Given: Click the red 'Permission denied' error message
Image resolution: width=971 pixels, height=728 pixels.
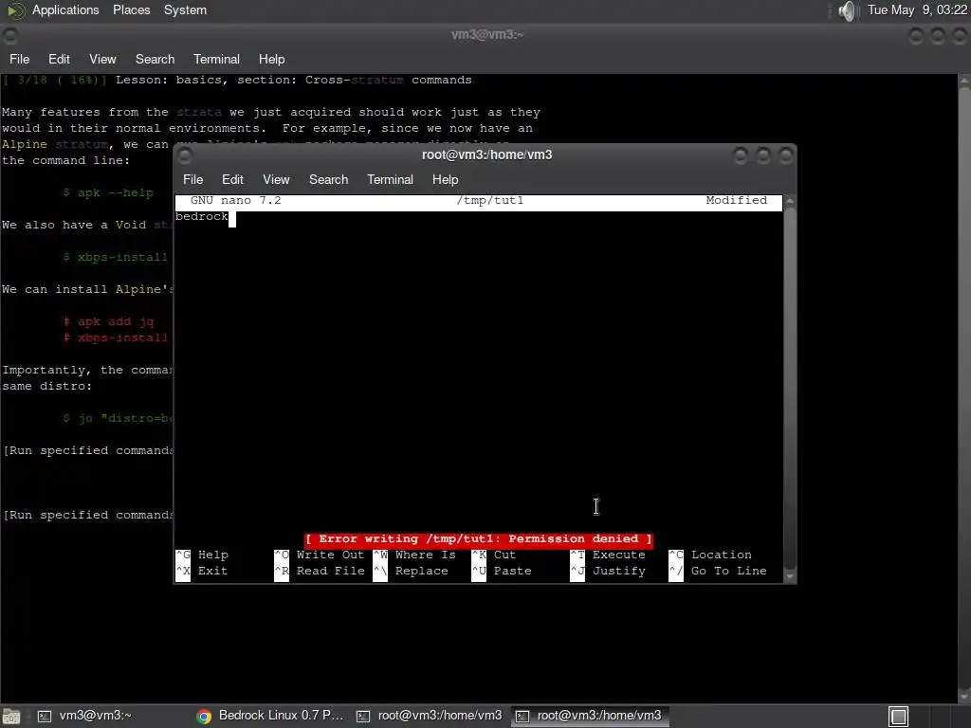Looking at the screenshot, I should (x=478, y=539).
